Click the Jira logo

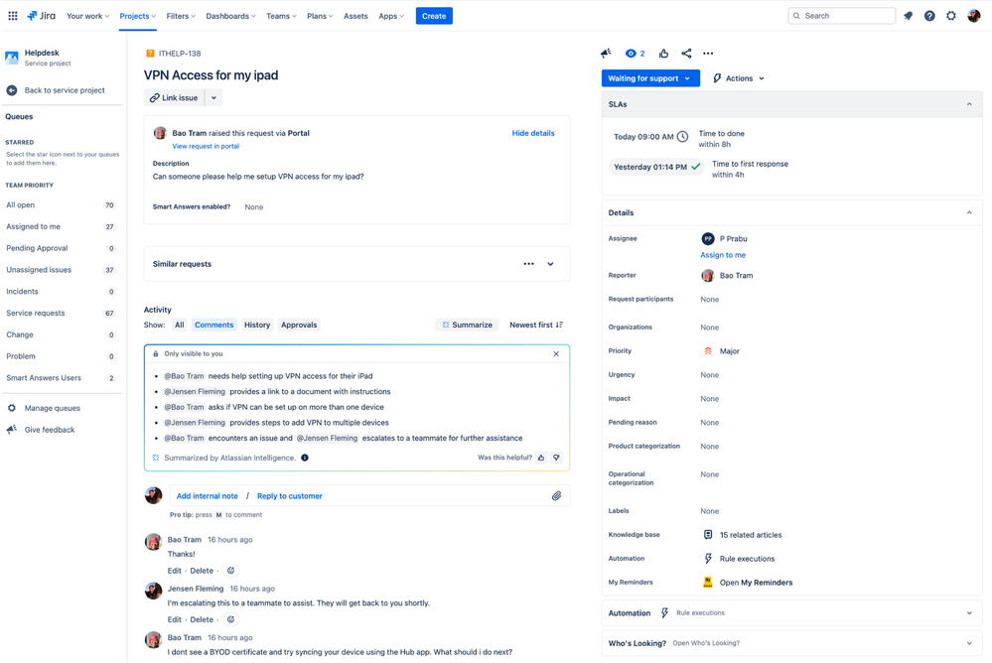[41, 16]
